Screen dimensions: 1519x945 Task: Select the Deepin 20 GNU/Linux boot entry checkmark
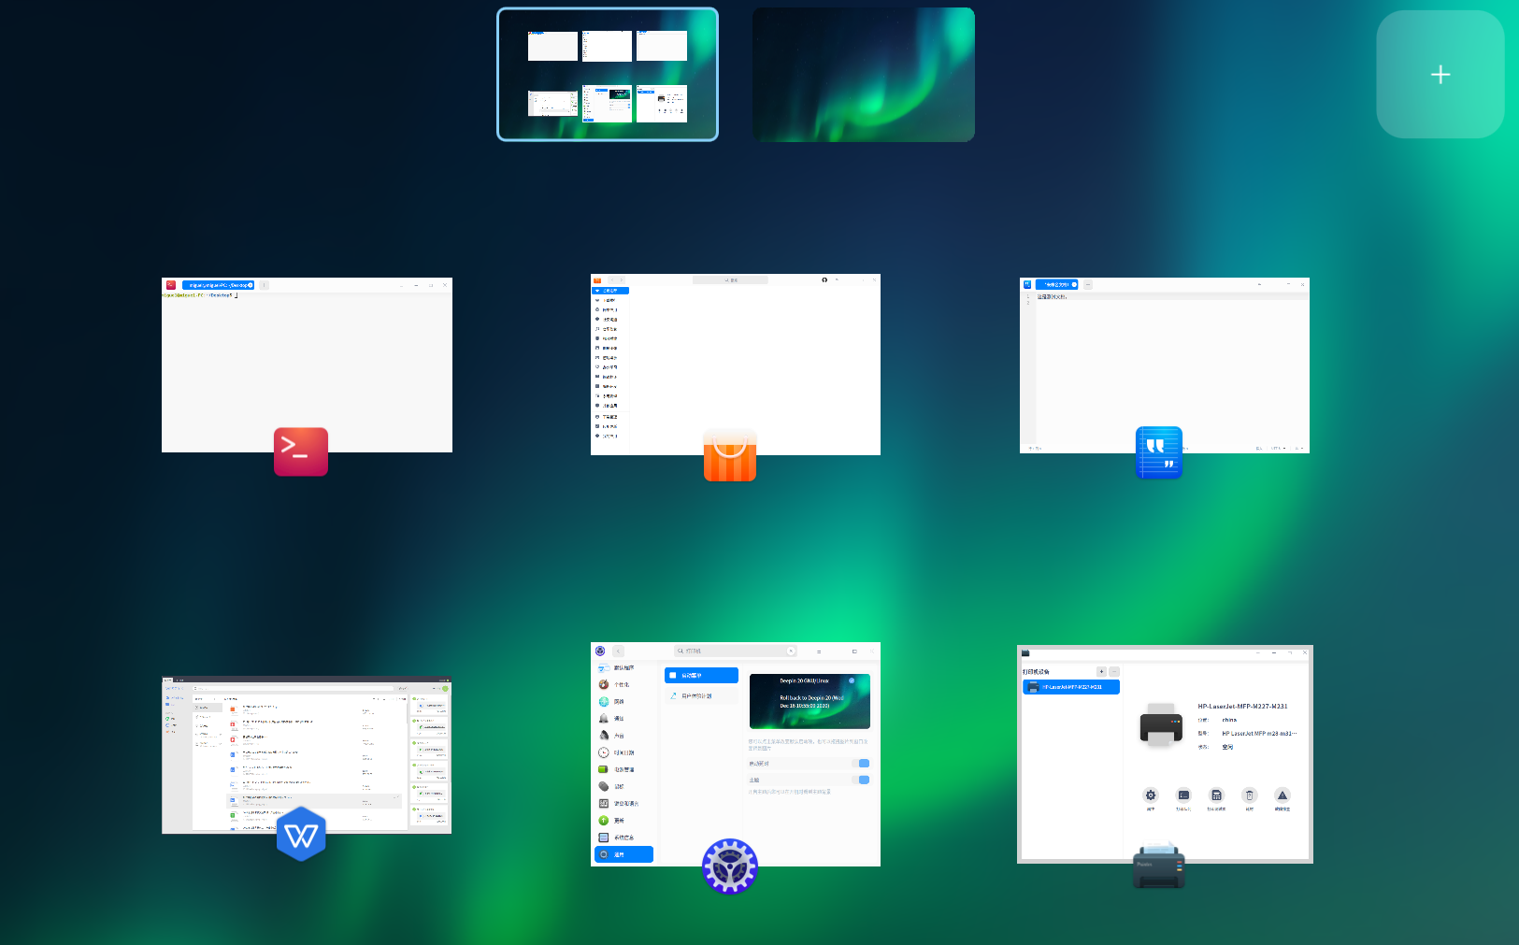pyautogui.click(x=852, y=681)
